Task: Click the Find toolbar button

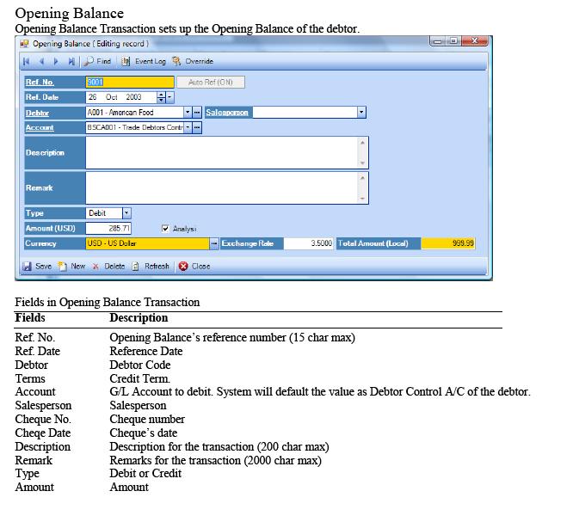Action: [x=98, y=62]
